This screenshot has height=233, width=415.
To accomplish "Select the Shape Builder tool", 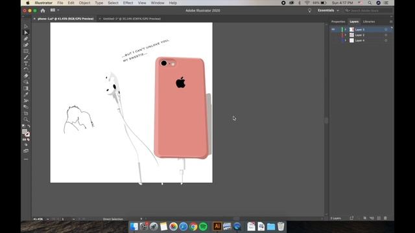I will (26, 82).
